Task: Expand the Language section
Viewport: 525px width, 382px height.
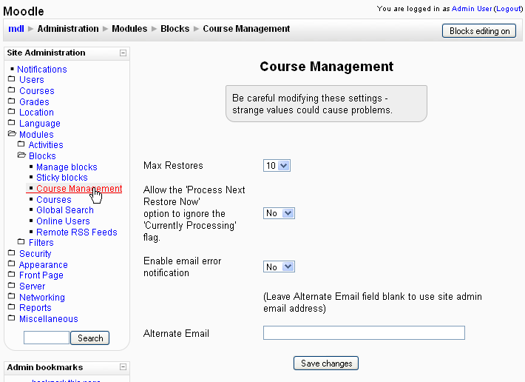Action: [x=39, y=124]
